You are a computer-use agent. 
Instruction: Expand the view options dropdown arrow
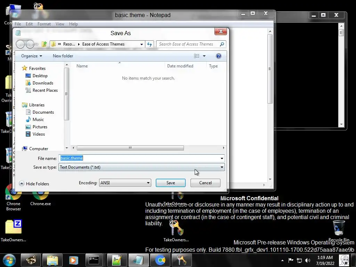(x=204, y=56)
